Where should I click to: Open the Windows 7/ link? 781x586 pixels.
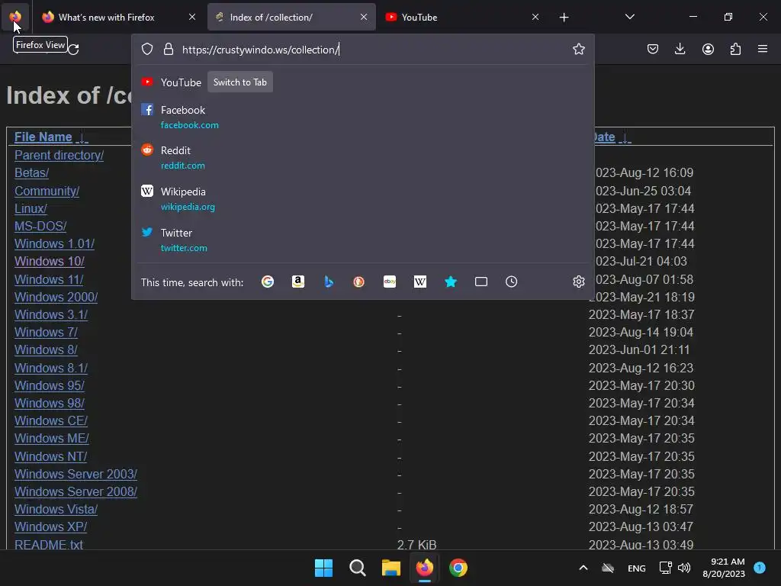(46, 333)
